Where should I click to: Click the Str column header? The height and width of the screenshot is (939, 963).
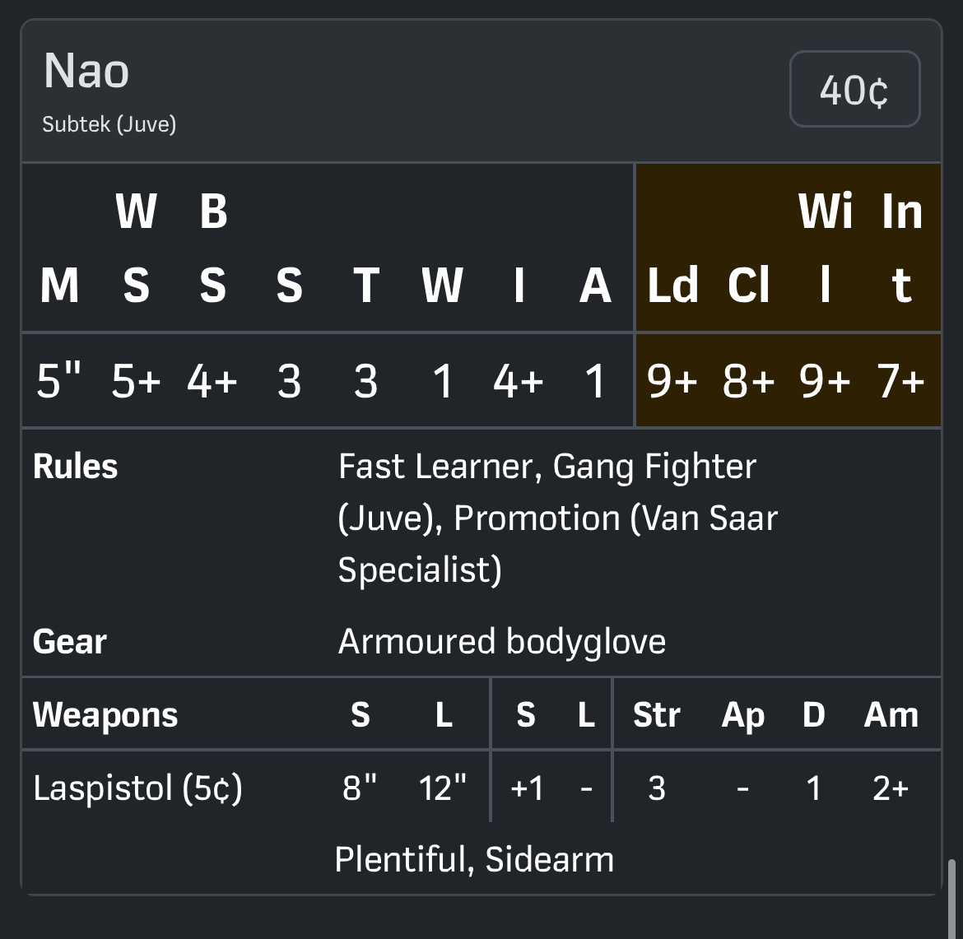point(656,714)
